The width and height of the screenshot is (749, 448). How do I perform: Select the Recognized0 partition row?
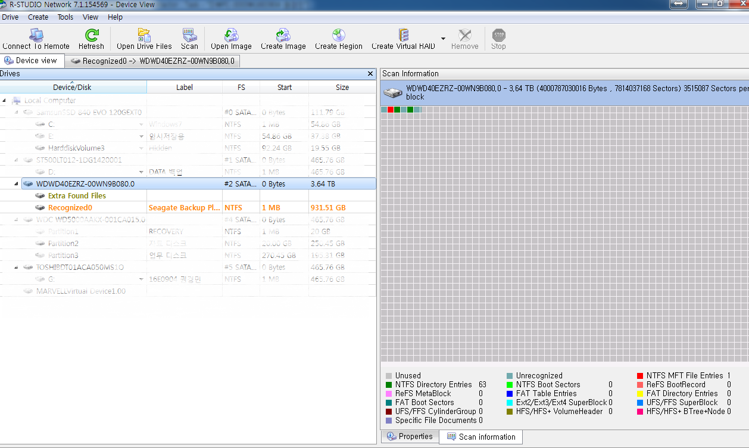coord(70,208)
